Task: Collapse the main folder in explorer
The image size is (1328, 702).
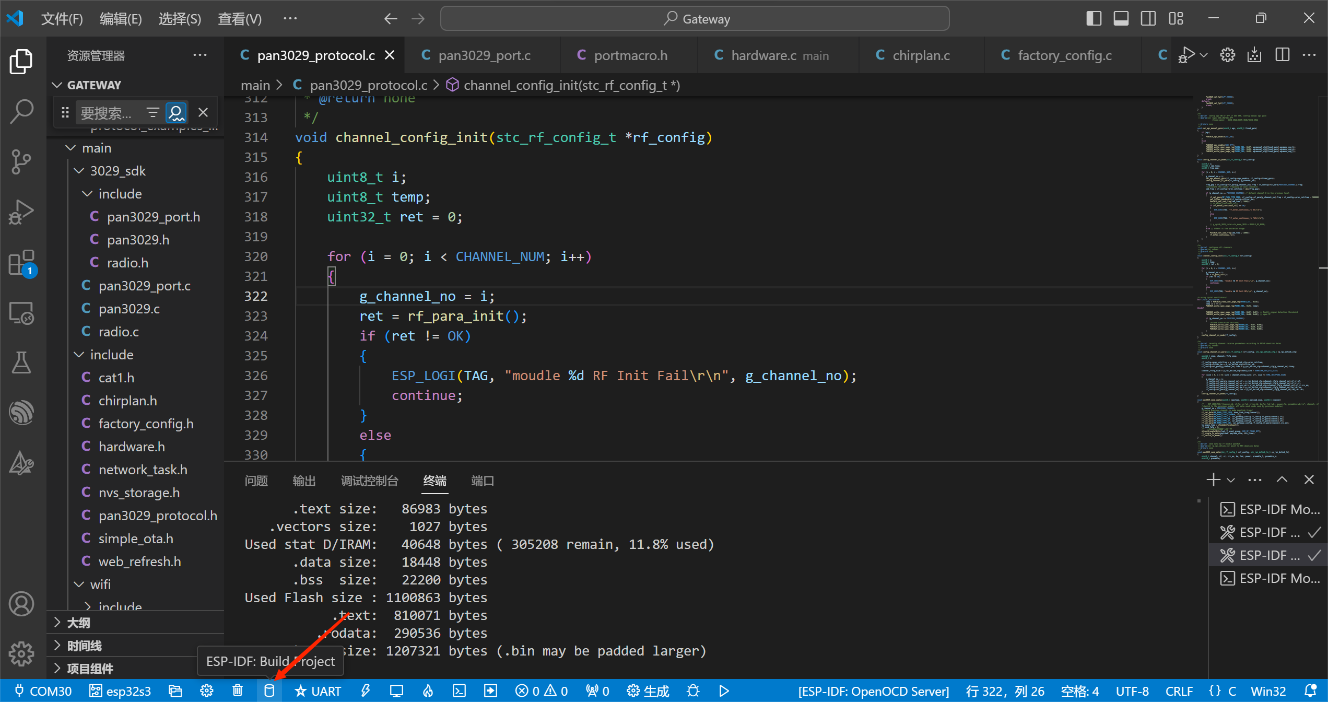Action: pos(97,148)
